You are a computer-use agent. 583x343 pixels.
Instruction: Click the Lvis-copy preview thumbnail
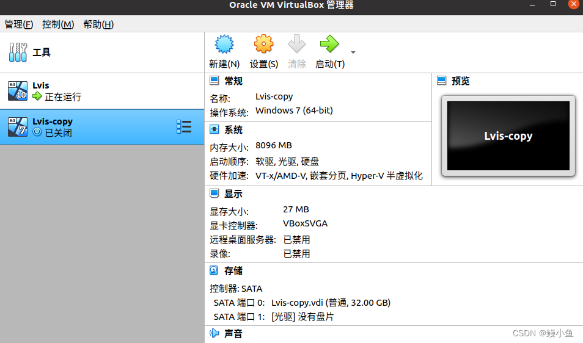point(508,136)
